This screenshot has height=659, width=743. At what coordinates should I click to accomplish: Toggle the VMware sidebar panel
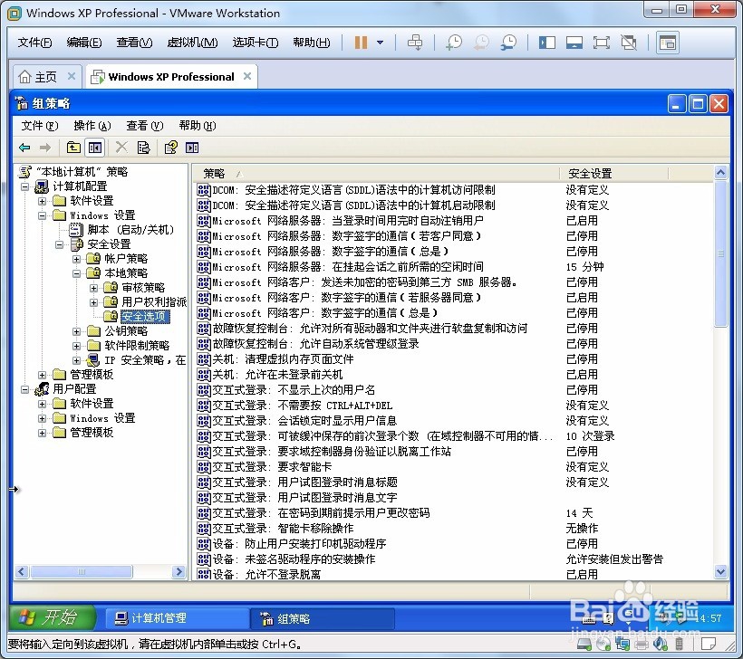[x=546, y=42]
